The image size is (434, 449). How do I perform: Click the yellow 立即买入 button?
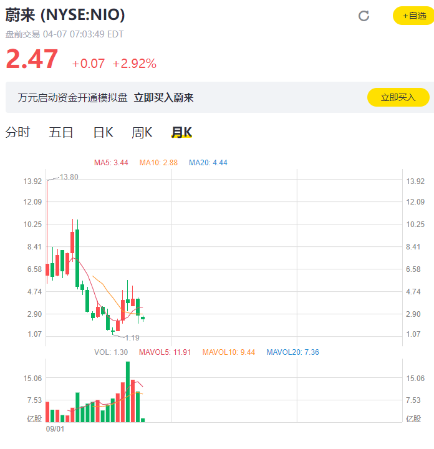398,97
